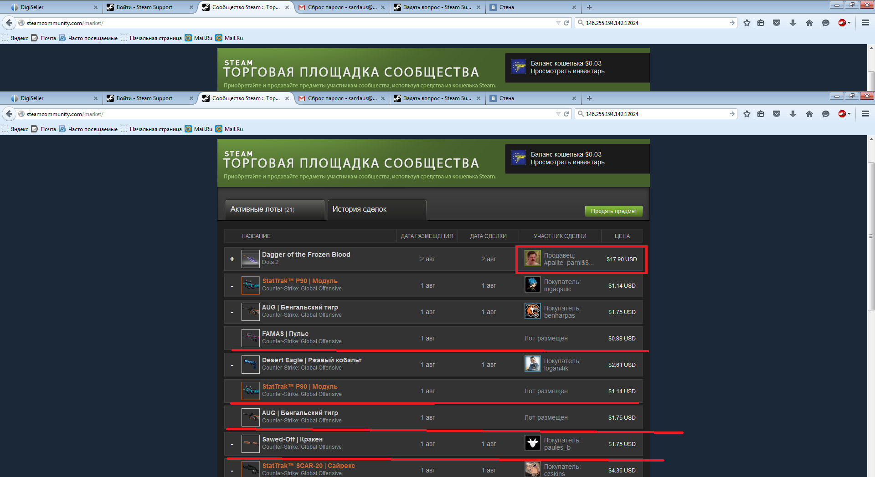Click Лот размещен in the FAMAS row
The image size is (875, 477).
tap(546, 338)
